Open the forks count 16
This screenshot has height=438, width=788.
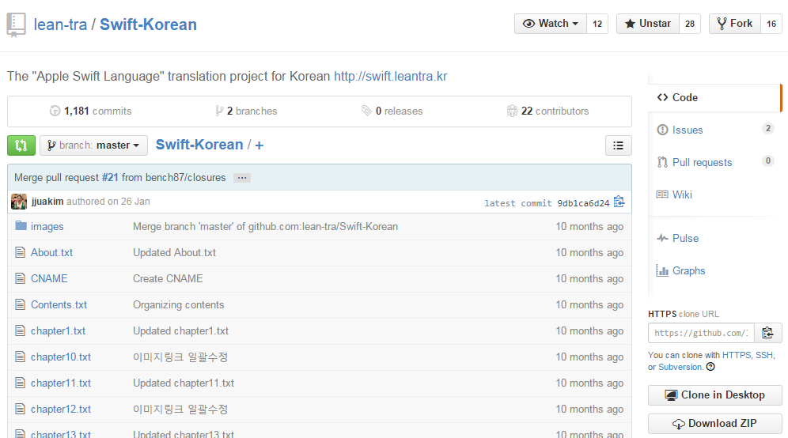click(771, 24)
